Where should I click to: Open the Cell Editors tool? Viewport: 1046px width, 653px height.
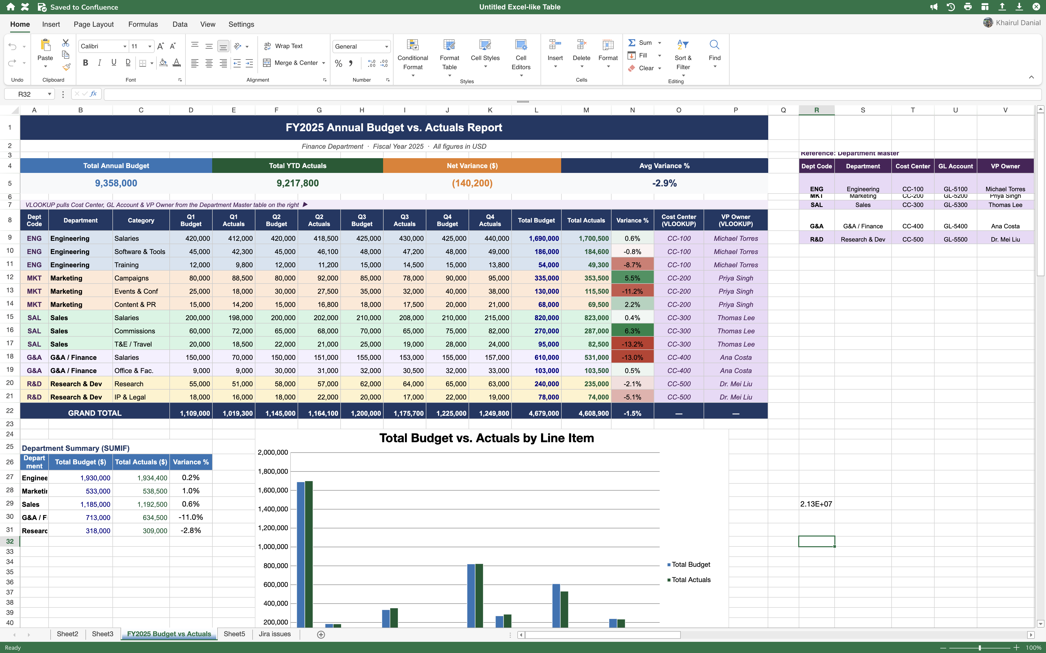(521, 58)
